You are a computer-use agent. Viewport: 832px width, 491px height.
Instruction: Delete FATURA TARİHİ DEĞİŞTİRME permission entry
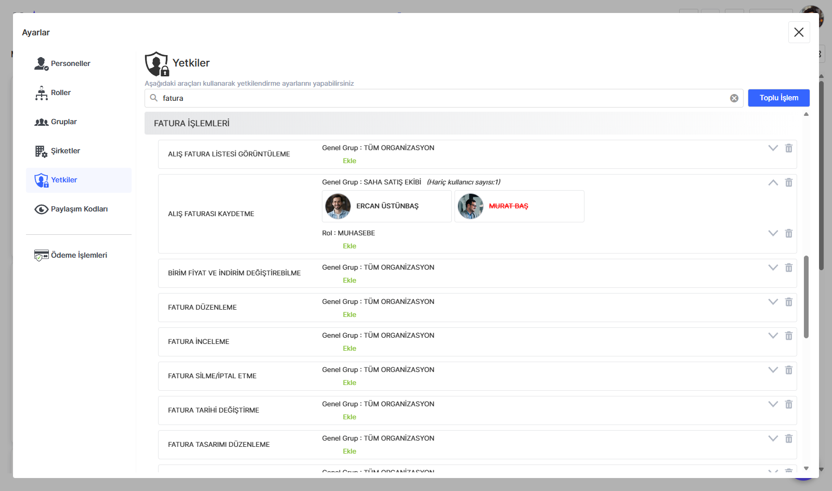(x=788, y=404)
